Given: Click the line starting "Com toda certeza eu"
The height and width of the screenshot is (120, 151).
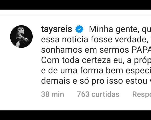Looking at the screenshot, I should tap(96, 60).
